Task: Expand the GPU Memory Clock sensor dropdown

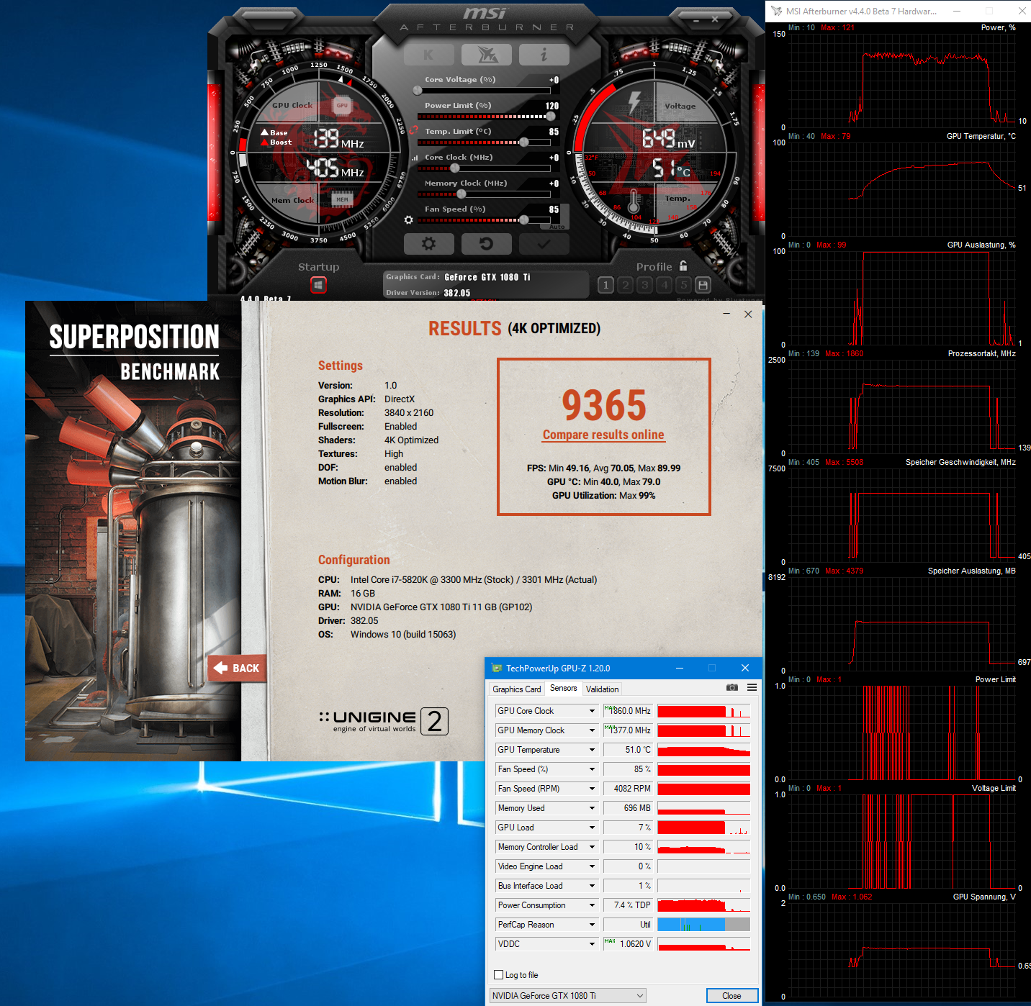Action: [x=593, y=730]
